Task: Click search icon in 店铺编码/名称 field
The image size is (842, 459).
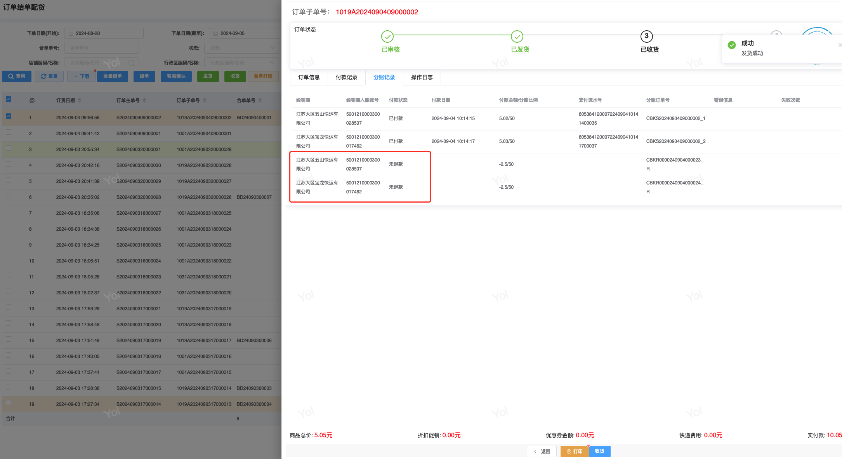Action: 132,63
